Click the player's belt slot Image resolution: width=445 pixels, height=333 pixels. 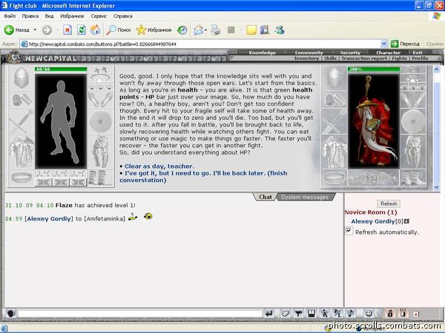(22, 178)
